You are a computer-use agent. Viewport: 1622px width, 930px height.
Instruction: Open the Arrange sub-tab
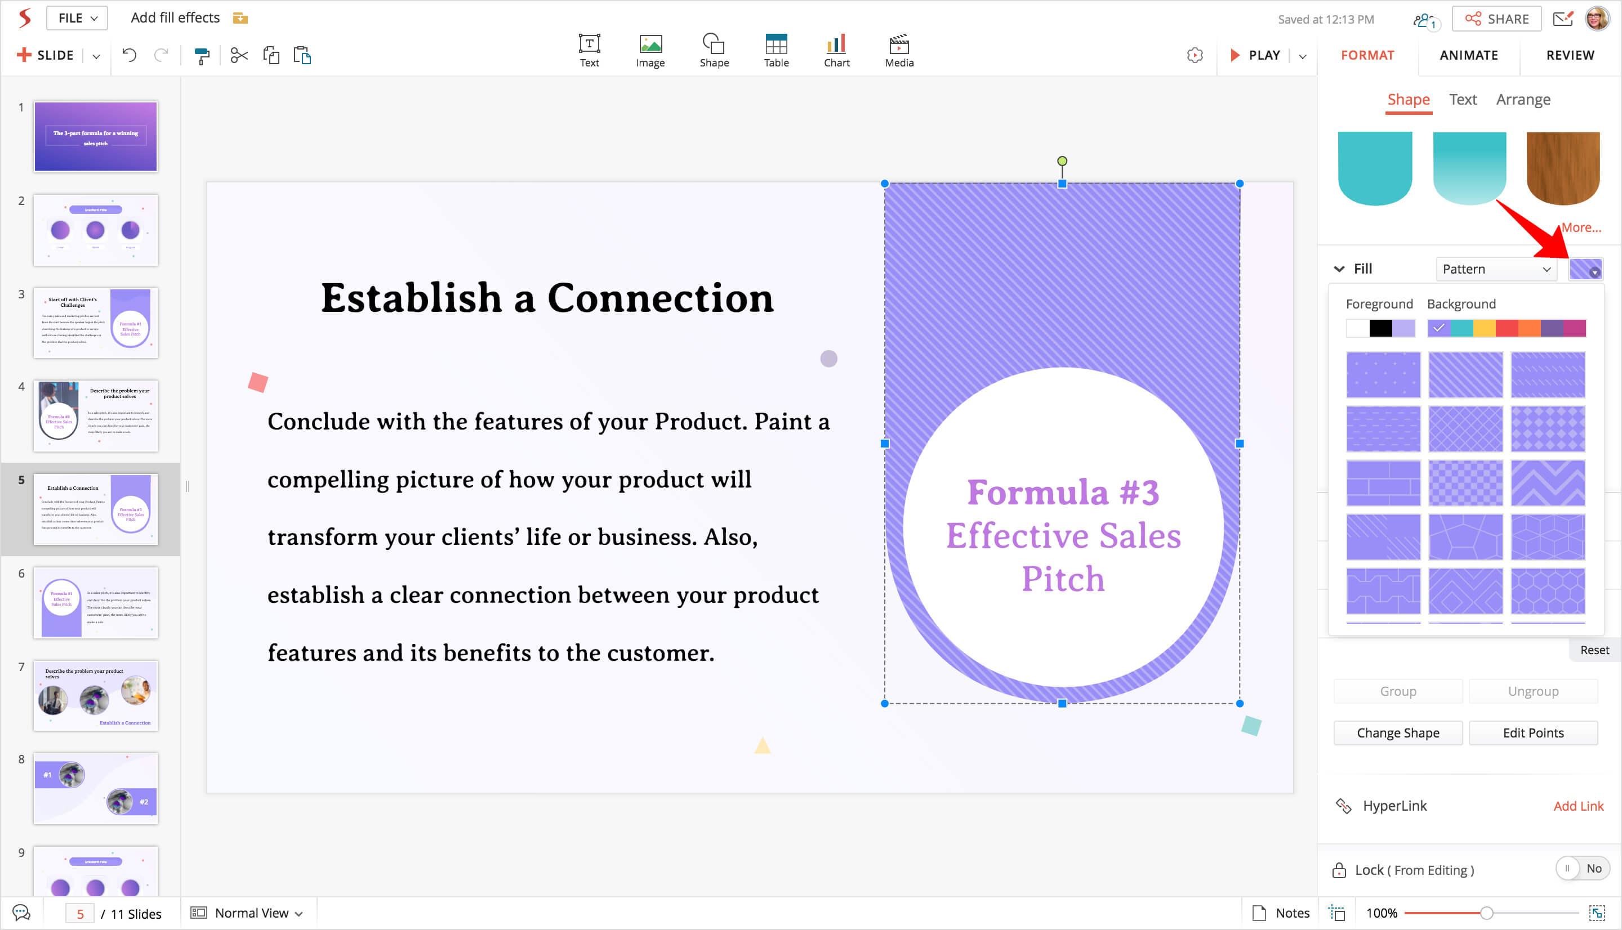(x=1522, y=100)
